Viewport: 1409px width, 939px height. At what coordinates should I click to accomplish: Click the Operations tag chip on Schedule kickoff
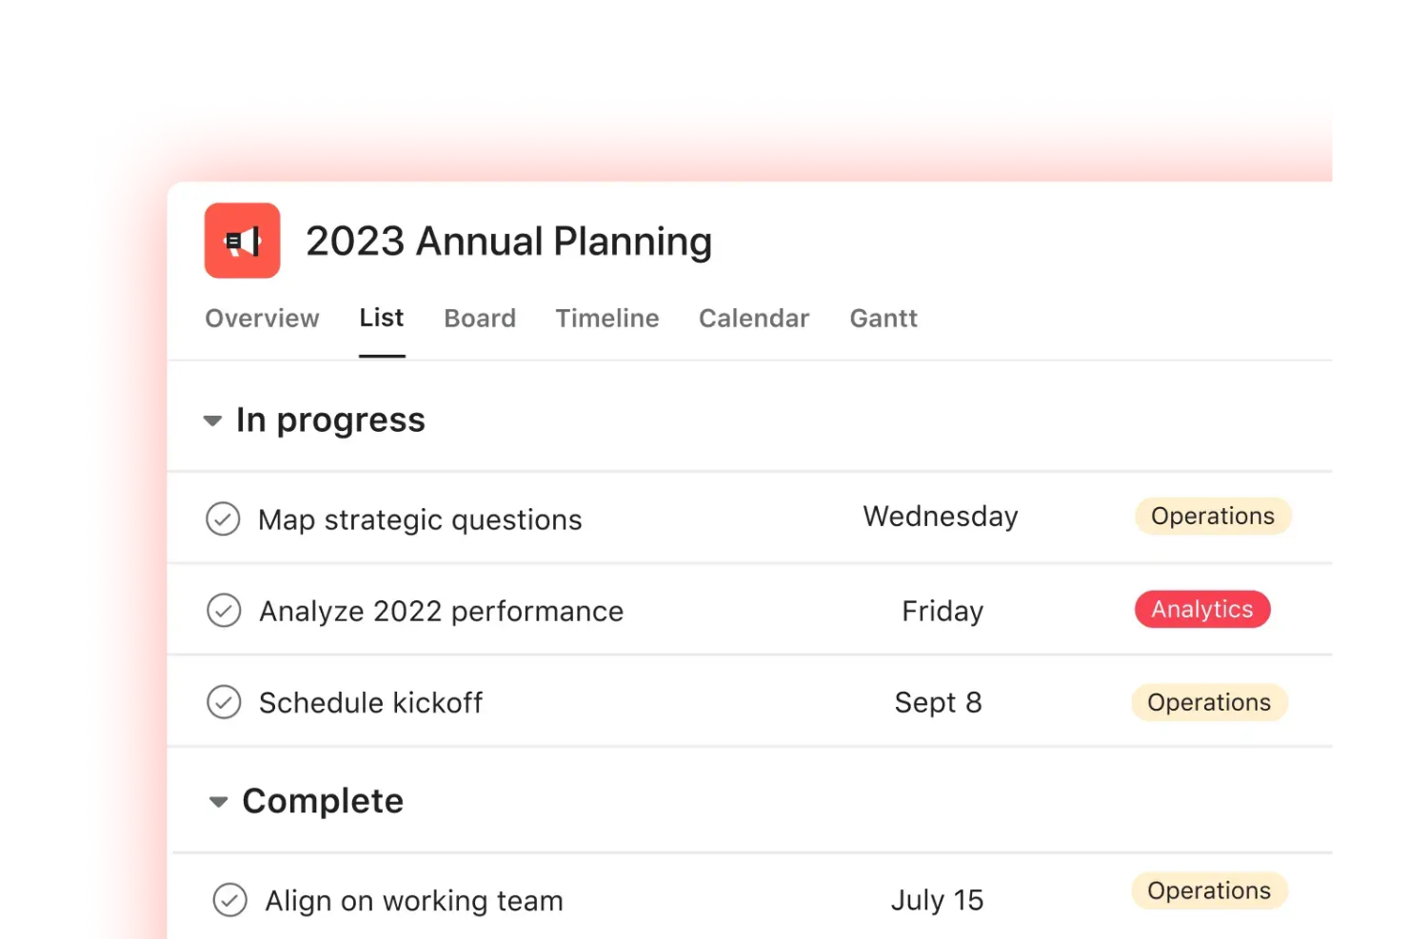(x=1208, y=702)
